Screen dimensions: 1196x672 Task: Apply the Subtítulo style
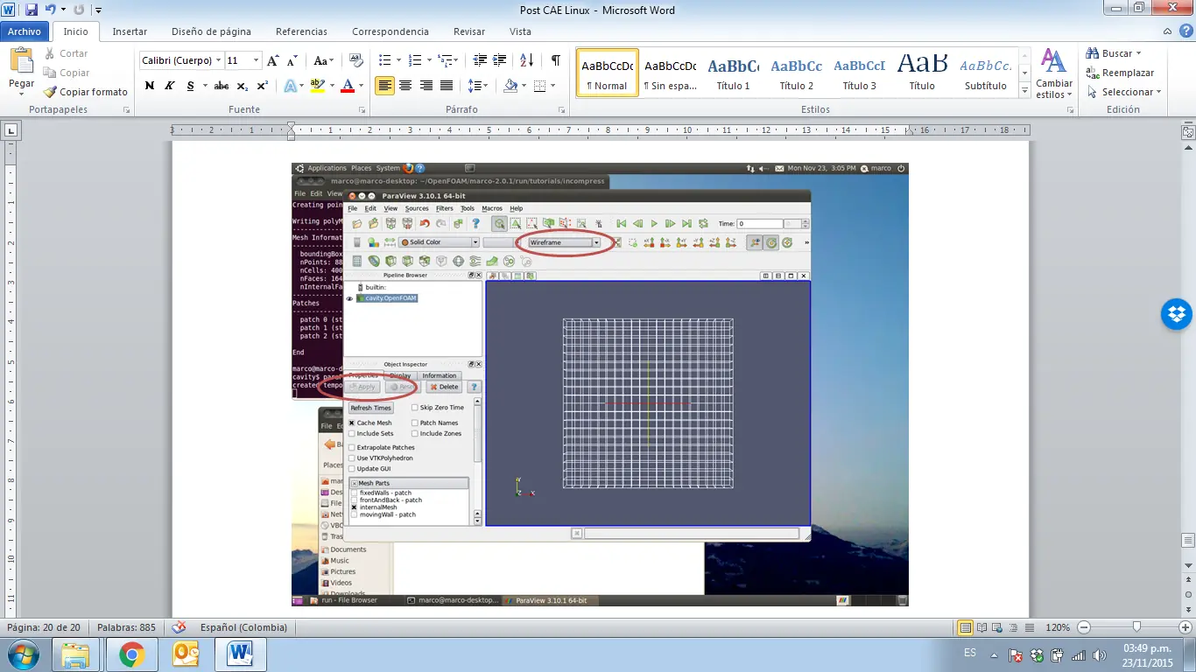click(x=986, y=73)
